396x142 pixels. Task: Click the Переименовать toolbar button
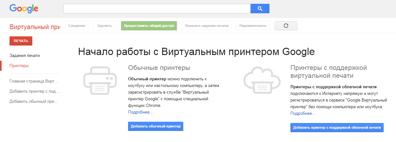(253, 26)
